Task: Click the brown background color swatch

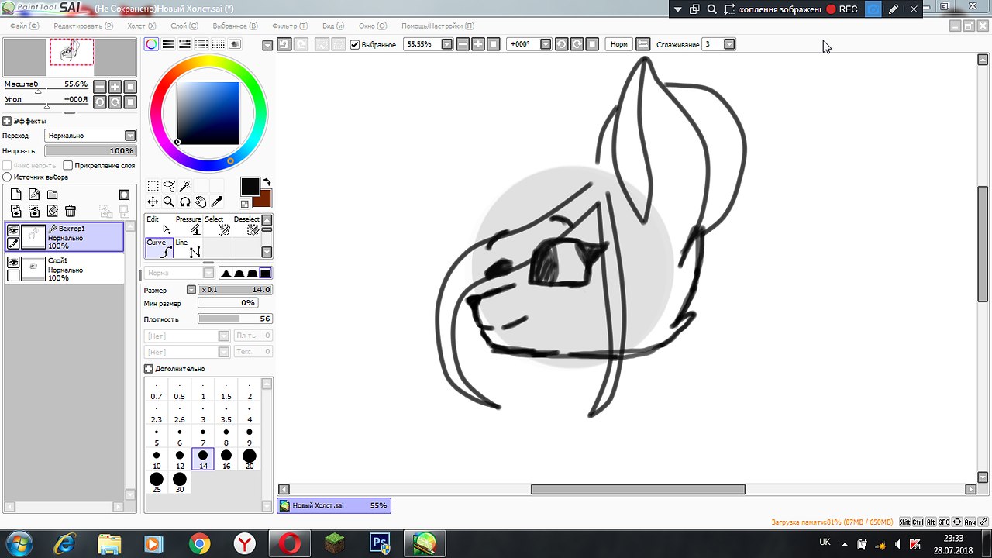Action: 264,200
